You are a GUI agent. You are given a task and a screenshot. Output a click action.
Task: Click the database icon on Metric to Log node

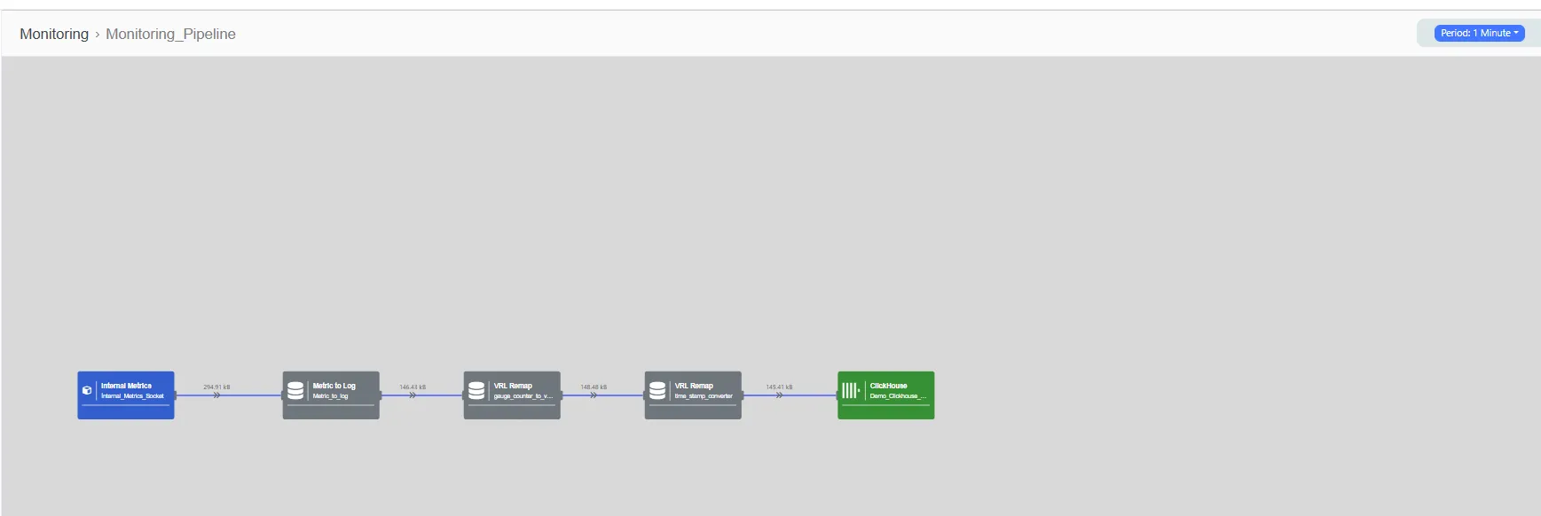[x=295, y=390]
